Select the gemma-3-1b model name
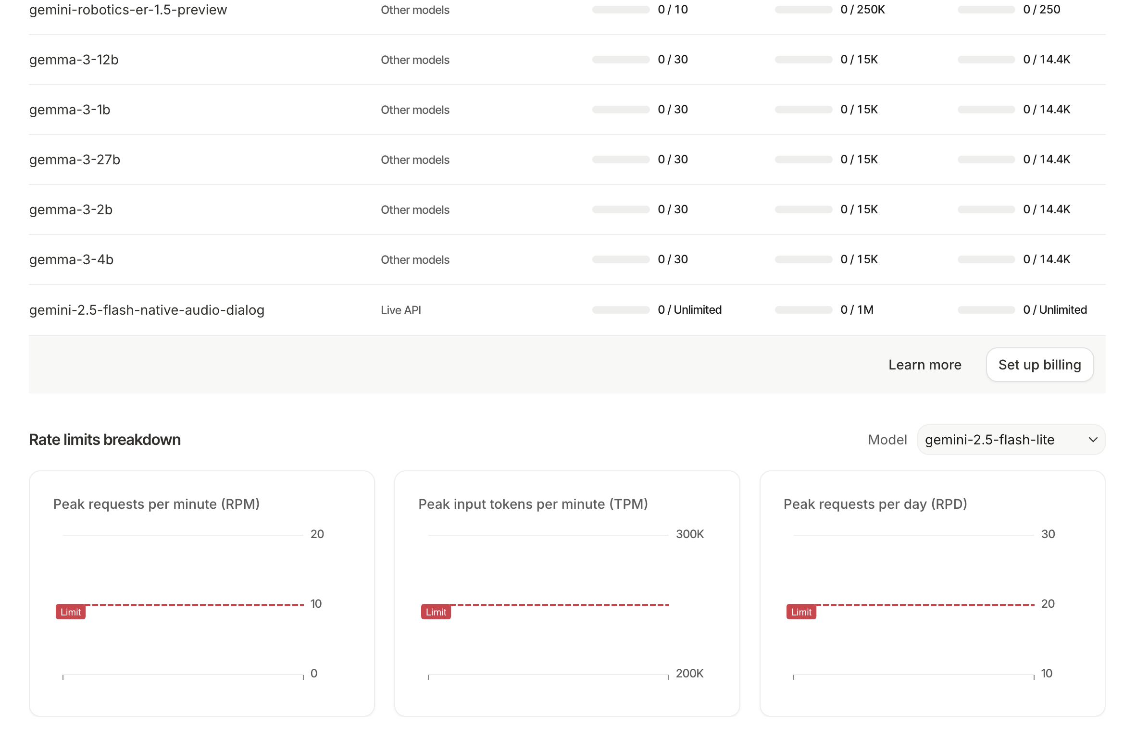This screenshot has width=1124, height=737. coord(70,110)
